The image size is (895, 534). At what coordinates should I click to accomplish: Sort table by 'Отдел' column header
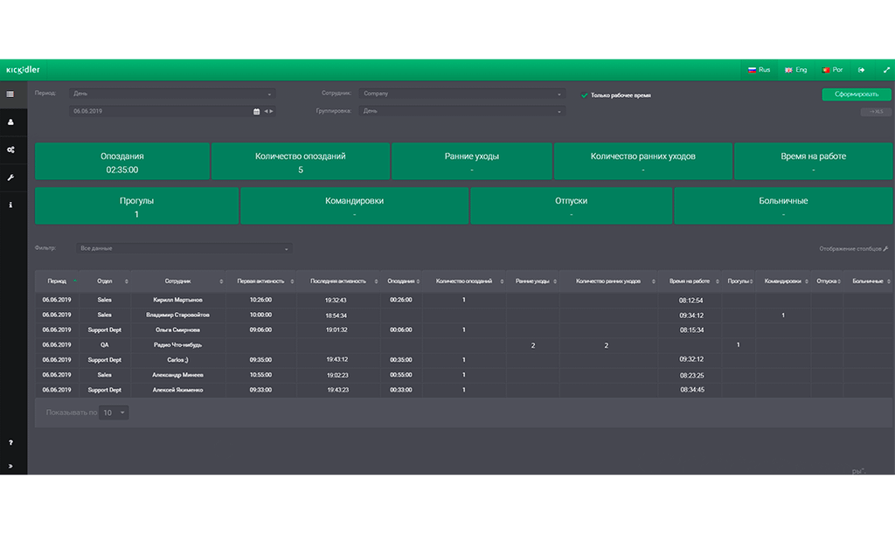105,281
